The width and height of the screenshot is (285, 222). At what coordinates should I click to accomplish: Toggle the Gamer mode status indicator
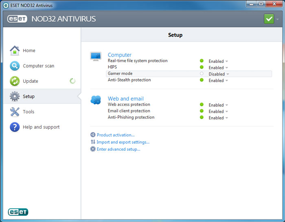coord(202,74)
